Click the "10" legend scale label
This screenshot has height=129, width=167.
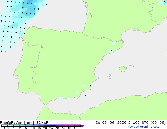click(33, 128)
